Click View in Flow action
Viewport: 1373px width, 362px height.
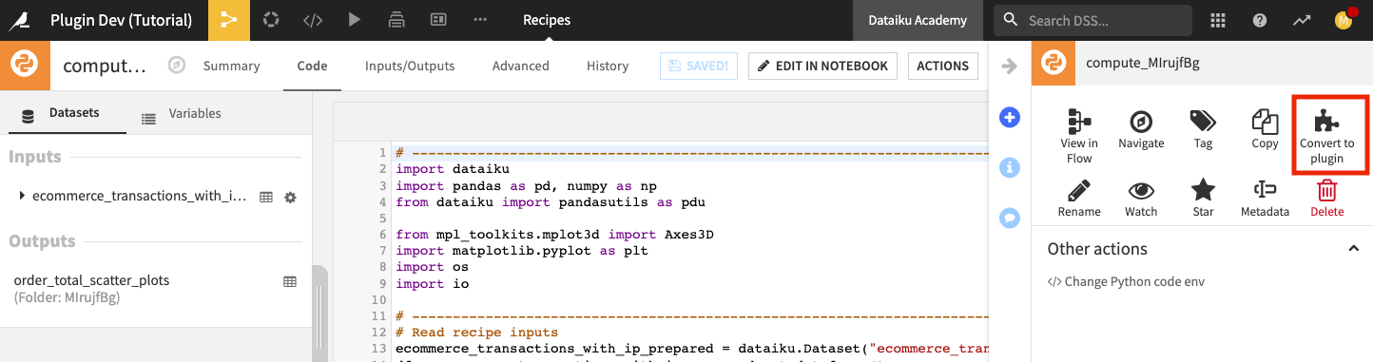(1079, 136)
